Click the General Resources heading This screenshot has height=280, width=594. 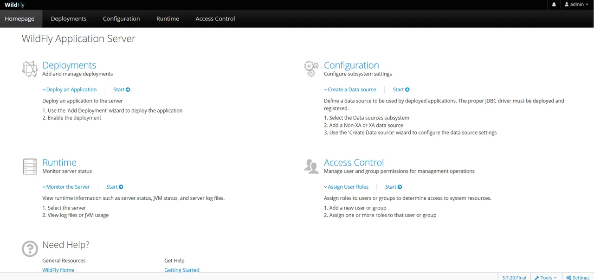(64, 261)
